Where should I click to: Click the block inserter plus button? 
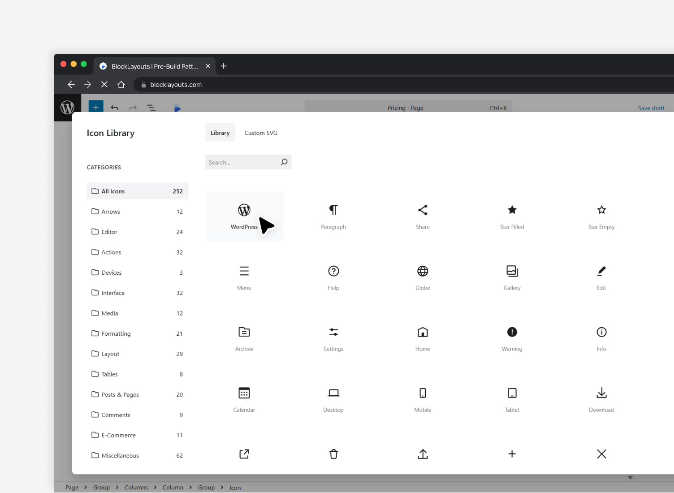tap(96, 107)
